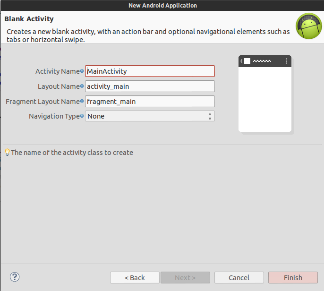
Task: Click the help question mark icon
Action: 15,277
